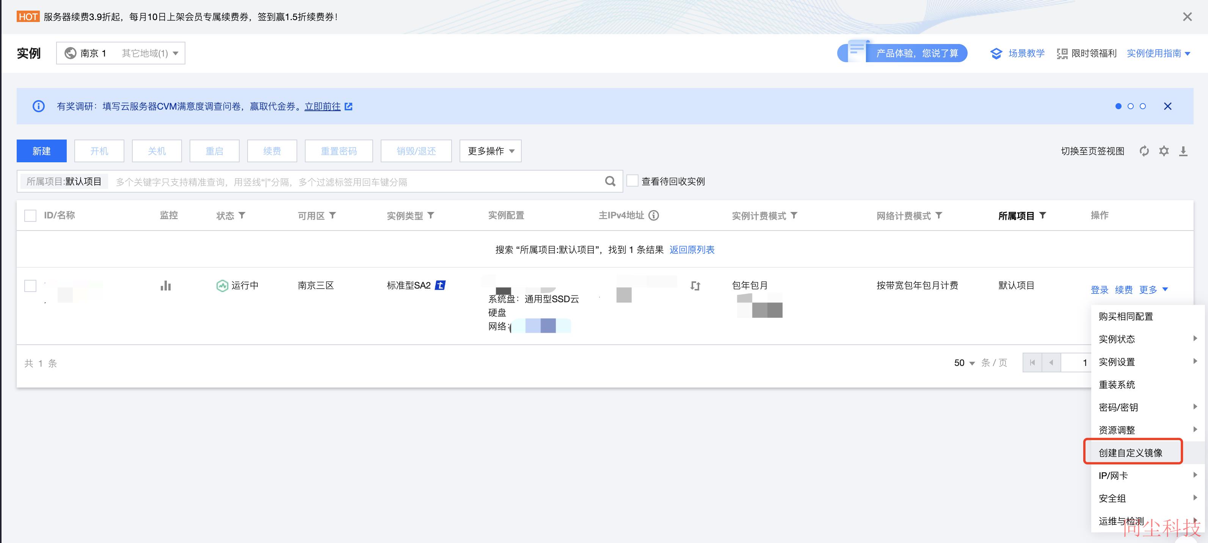Click the external link icon after 立即前往
The width and height of the screenshot is (1208, 543).
pyautogui.click(x=348, y=107)
